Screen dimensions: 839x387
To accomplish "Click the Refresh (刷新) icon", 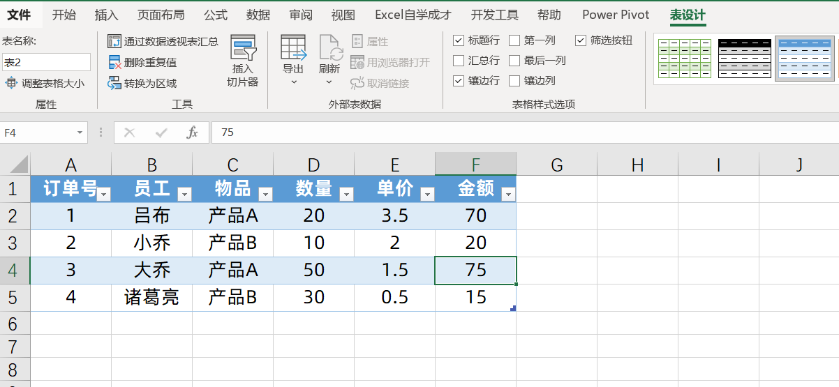I will pyautogui.click(x=329, y=47).
